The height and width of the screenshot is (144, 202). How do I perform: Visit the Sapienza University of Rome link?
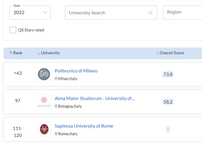tap(84, 126)
